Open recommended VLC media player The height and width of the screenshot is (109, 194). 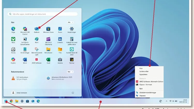(20, 78)
